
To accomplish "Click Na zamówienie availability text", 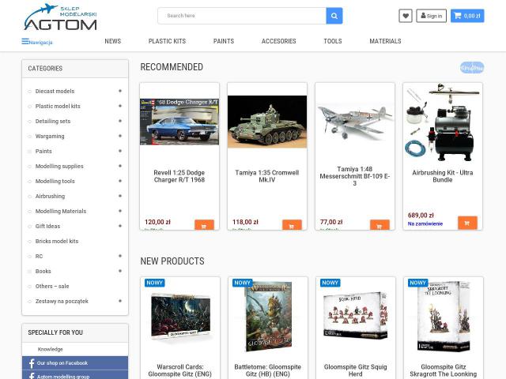I will [x=425, y=223].
